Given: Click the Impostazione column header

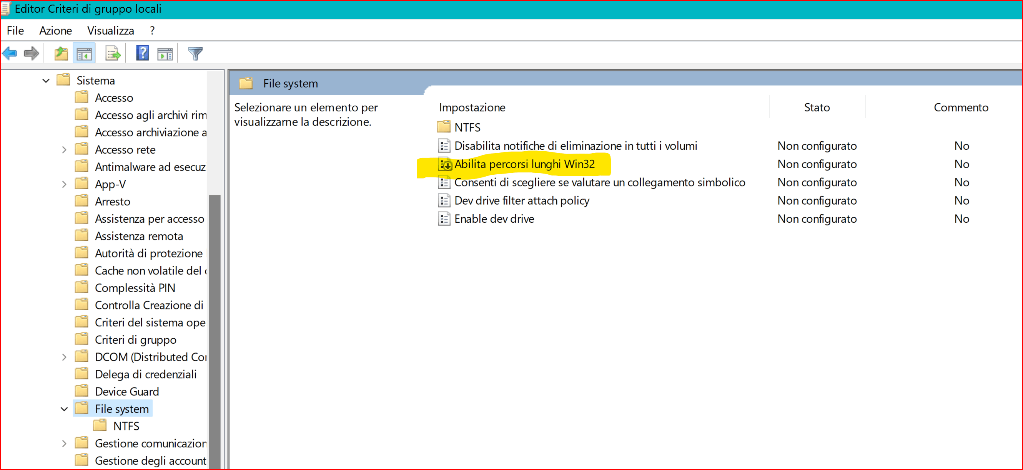Looking at the screenshot, I should pos(472,108).
